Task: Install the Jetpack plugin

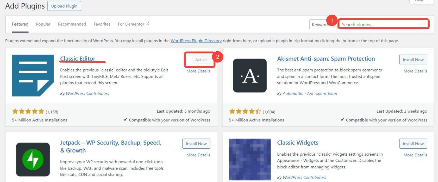Action: pos(196,144)
